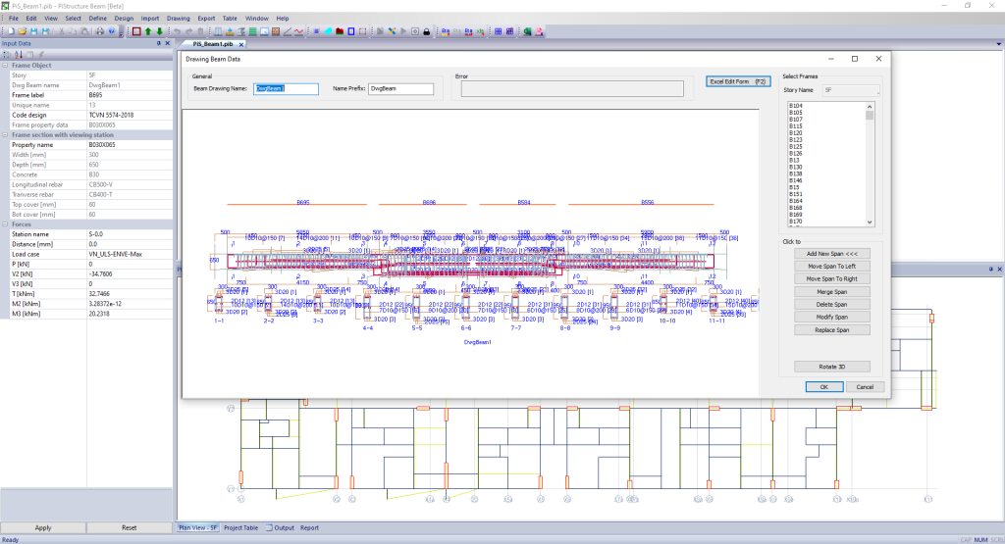1005x544 pixels.
Task: Click the Excel Edit Form (F2) button
Action: (736, 82)
